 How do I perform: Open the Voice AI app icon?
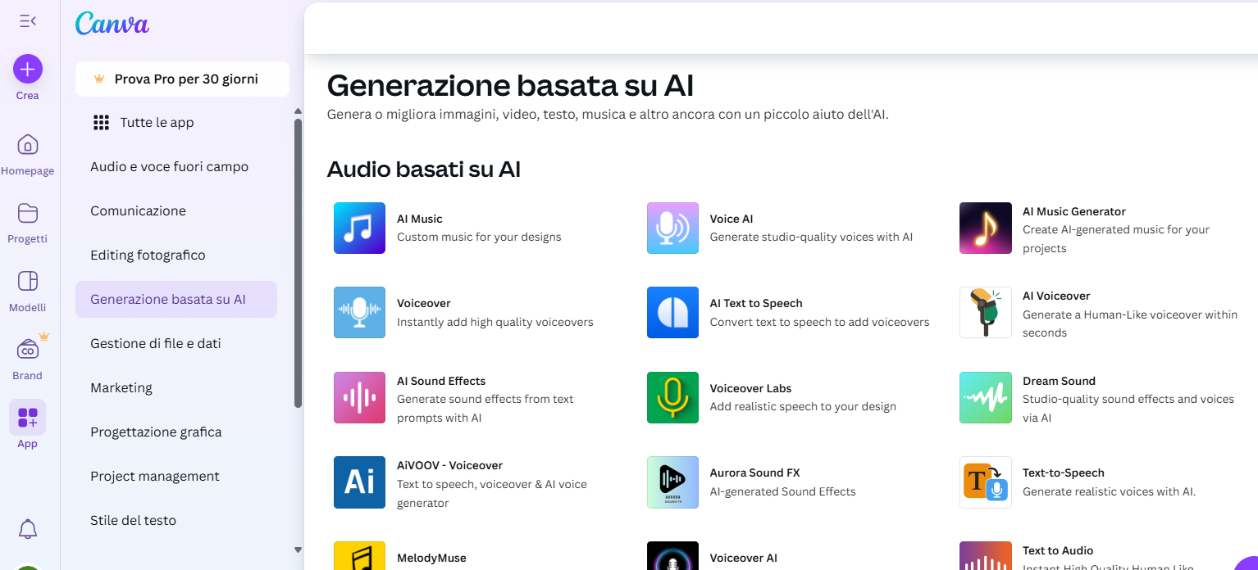(x=672, y=228)
